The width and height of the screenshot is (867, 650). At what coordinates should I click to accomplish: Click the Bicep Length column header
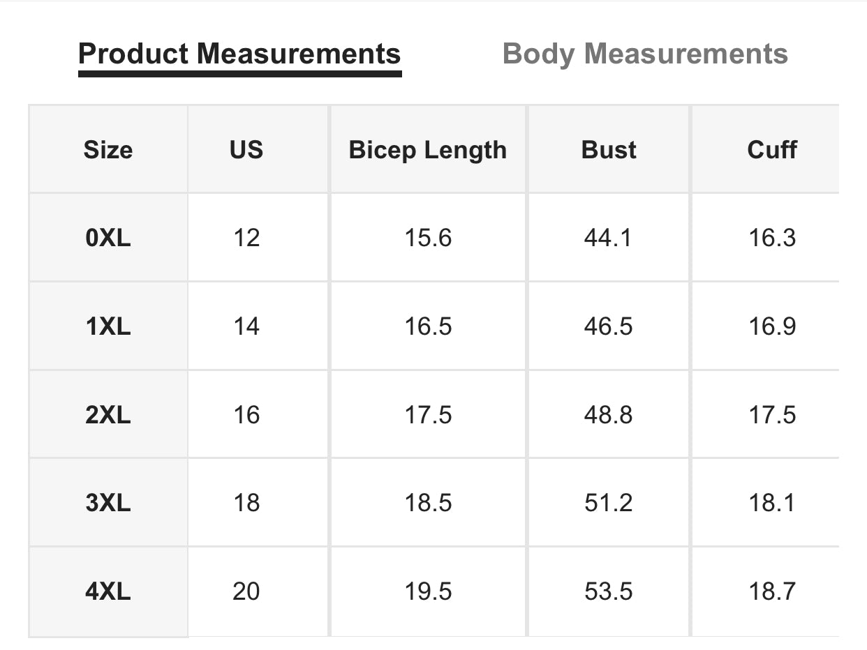tap(428, 150)
